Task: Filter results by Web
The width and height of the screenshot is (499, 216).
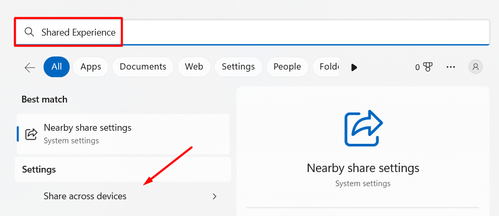Action: point(194,67)
